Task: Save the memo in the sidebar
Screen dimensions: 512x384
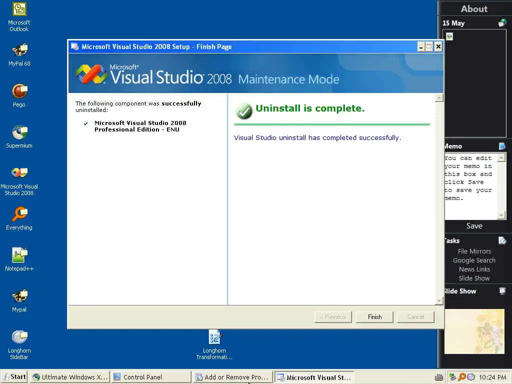Action: click(474, 226)
